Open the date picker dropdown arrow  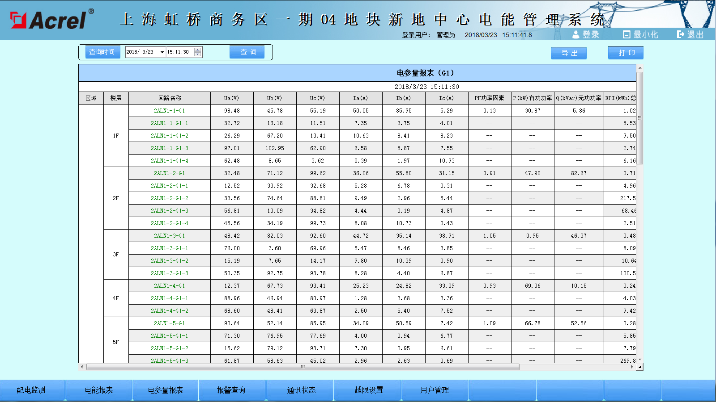coord(162,52)
